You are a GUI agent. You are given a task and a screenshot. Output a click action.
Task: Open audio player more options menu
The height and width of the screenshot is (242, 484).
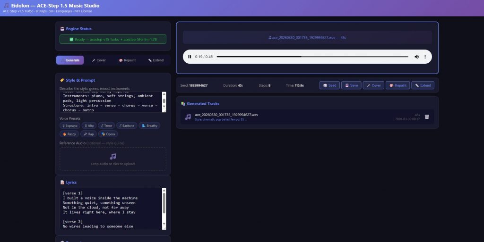[x=425, y=57]
